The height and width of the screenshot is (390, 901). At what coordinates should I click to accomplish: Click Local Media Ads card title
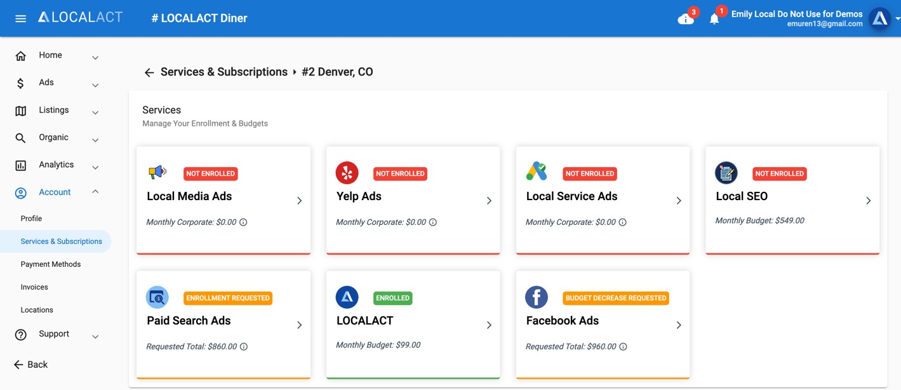tap(189, 196)
